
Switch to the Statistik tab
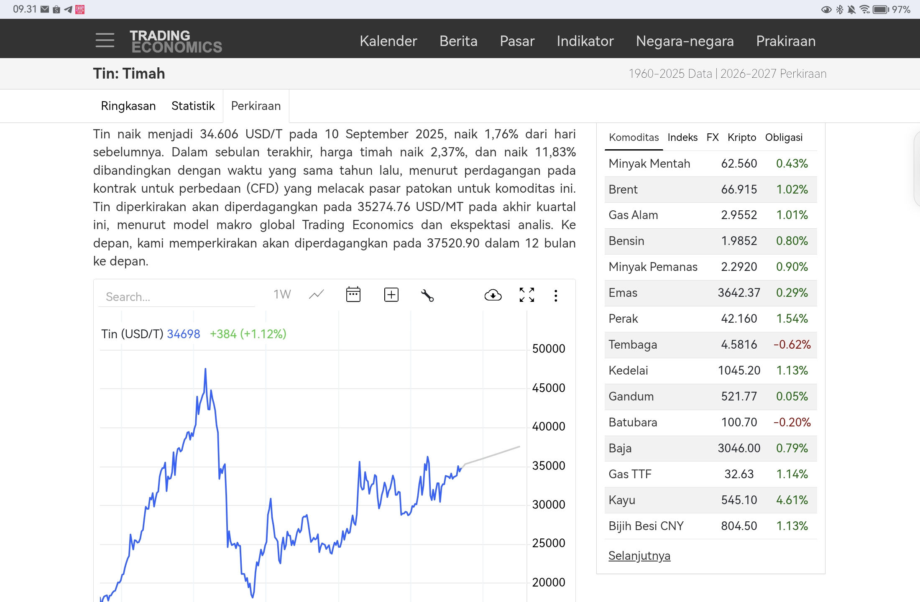[x=193, y=106]
